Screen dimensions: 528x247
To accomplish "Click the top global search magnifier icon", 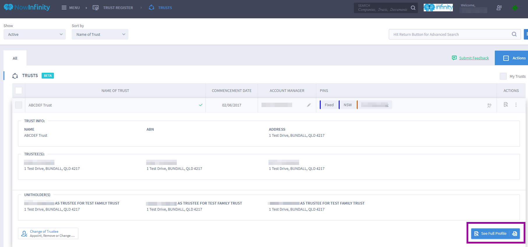I will pyautogui.click(x=413, y=8).
